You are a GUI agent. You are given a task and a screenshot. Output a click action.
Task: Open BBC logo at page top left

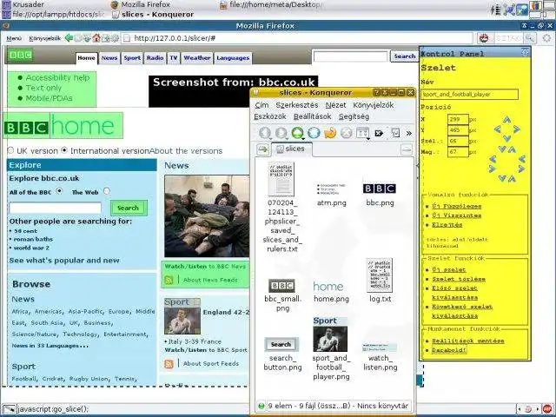click(x=20, y=55)
